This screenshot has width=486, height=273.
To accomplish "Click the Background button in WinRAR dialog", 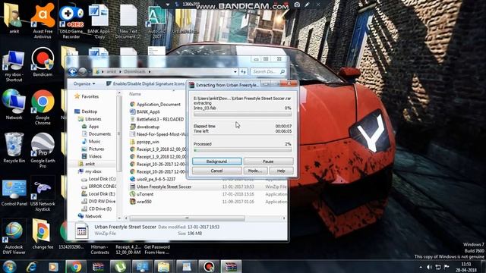I will (x=216, y=162).
